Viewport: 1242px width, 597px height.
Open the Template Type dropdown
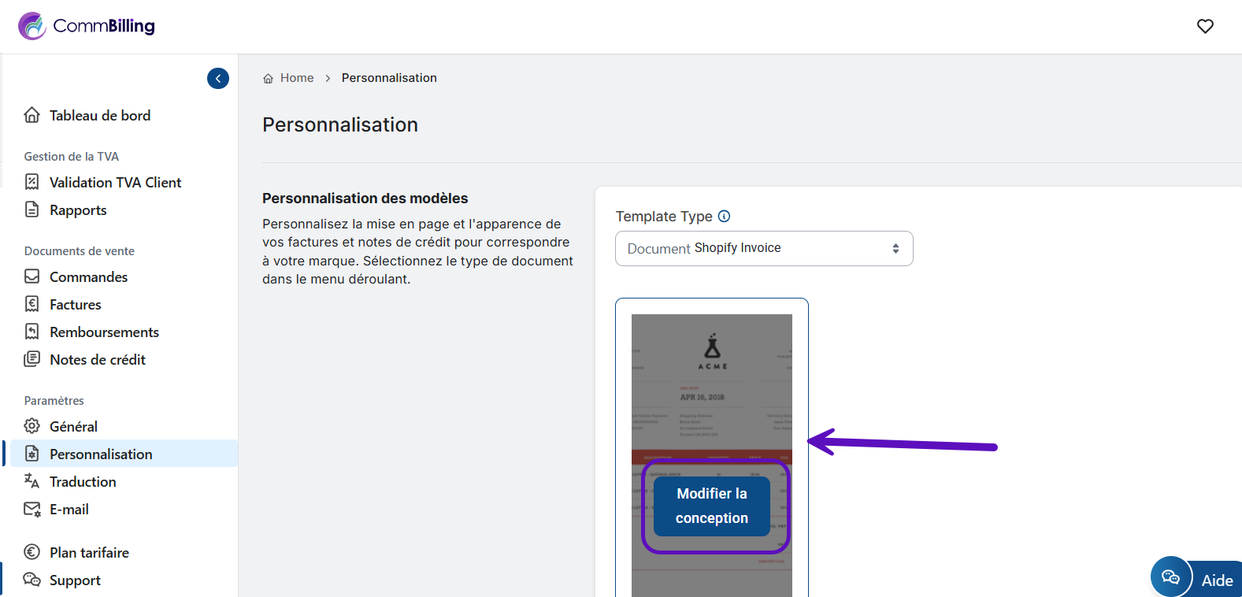coord(763,248)
